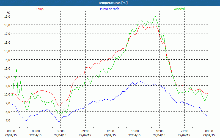This screenshot has width=220, height=138.
Task: Click the 12:00 time axis label
Action: (110, 131)
